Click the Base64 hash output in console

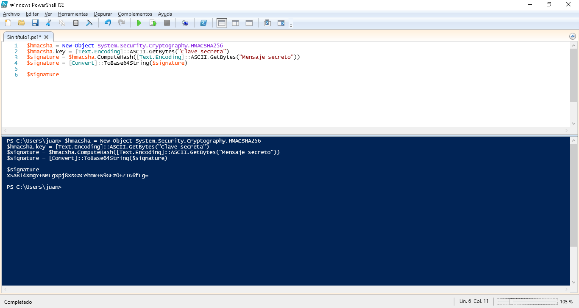click(x=78, y=176)
